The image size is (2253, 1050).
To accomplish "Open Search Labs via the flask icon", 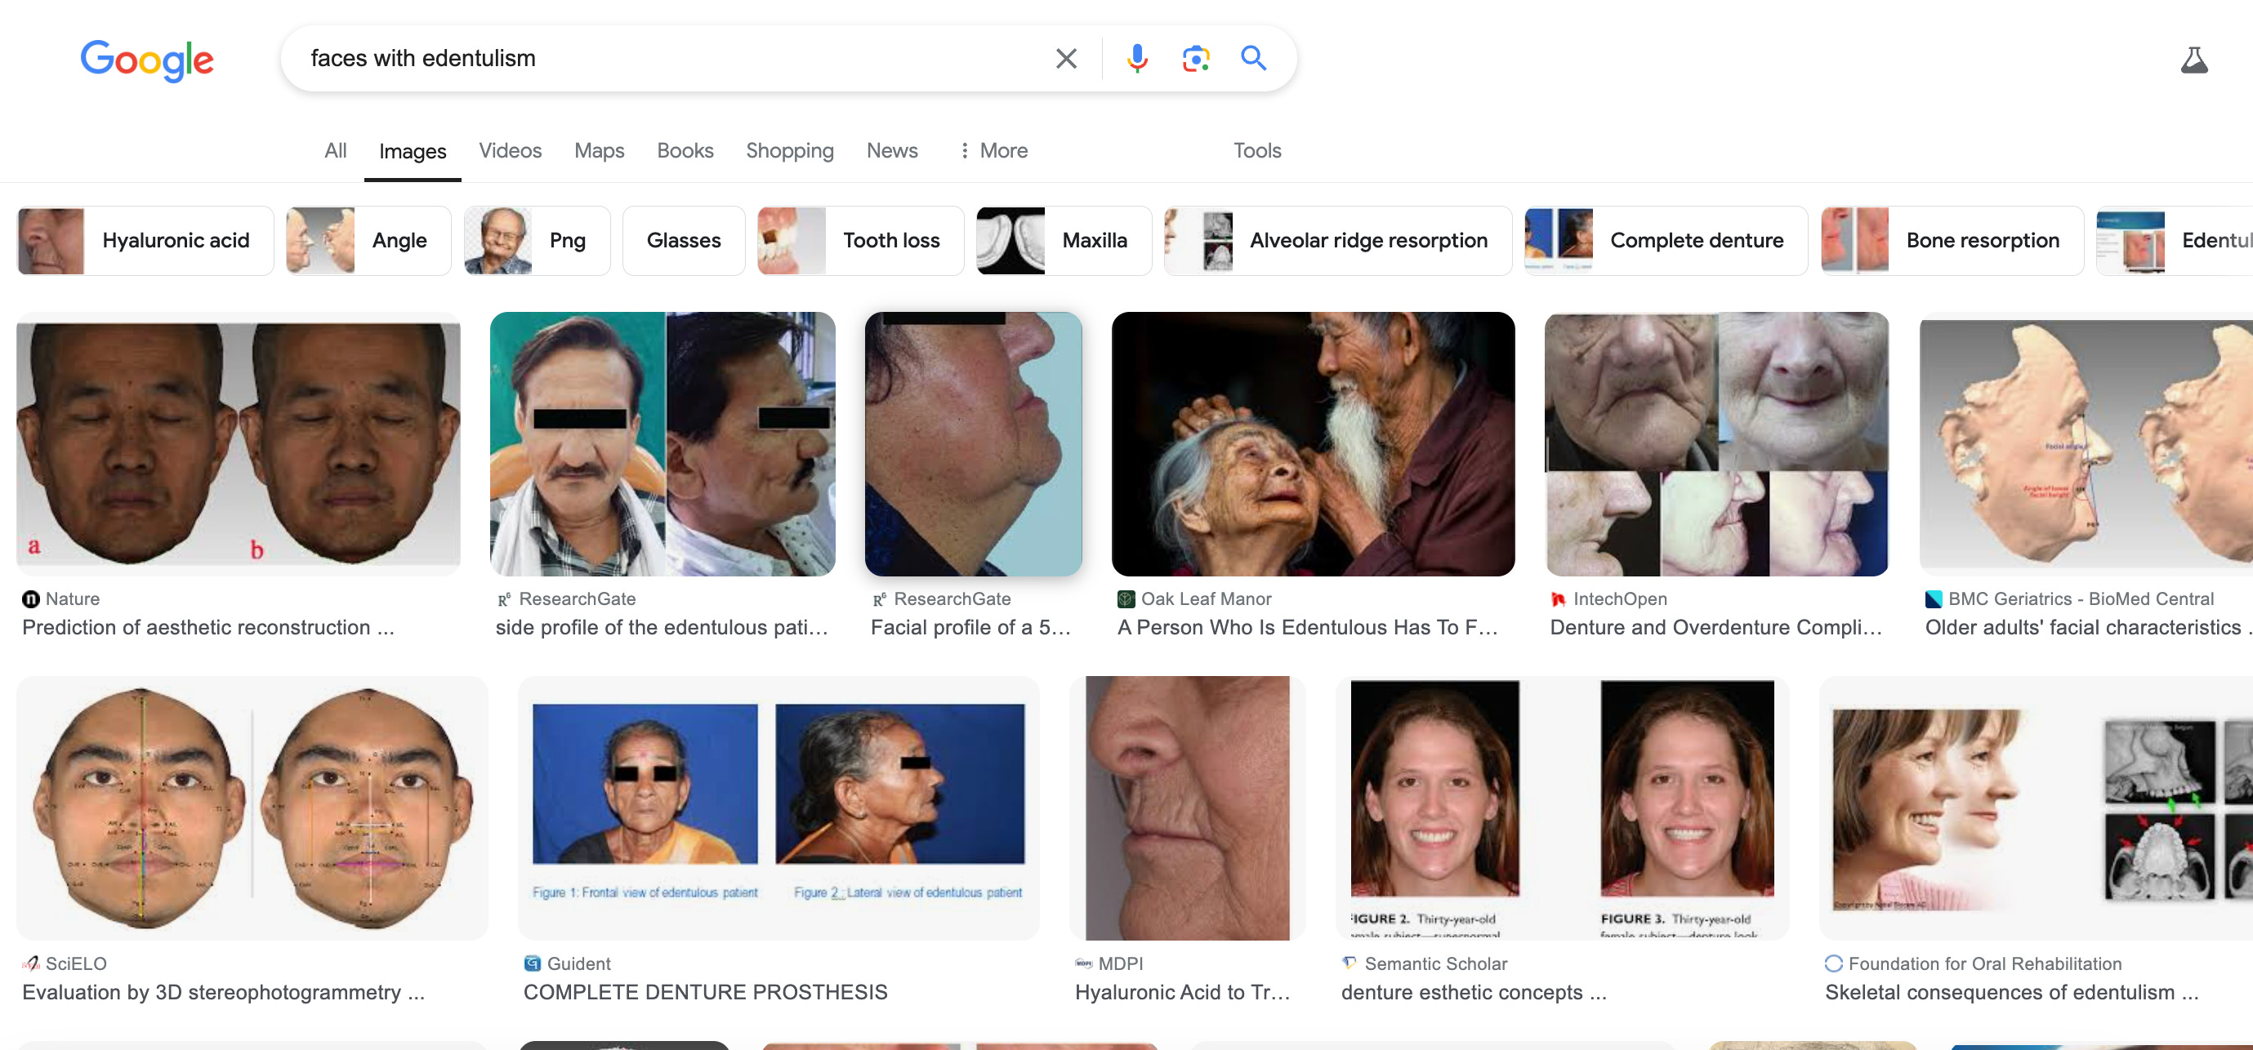I will (2193, 60).
